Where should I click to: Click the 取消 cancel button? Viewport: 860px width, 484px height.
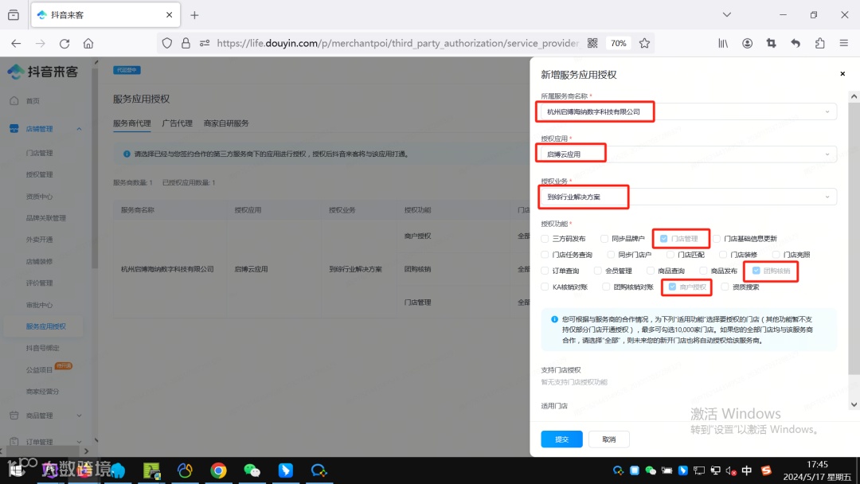pyautogui.click(x=609, y=439)
